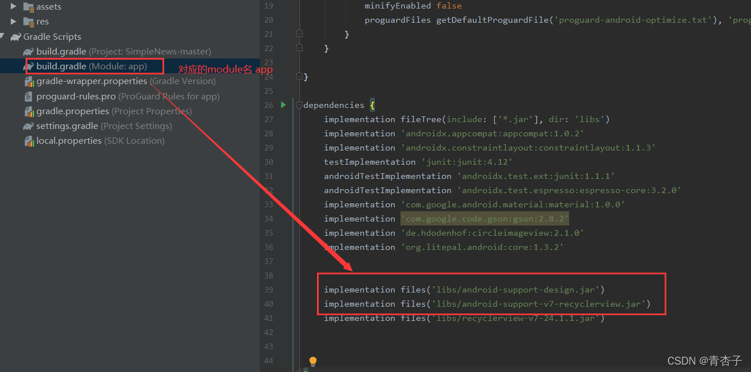The image size is (751, 372).
Task: Expand the assets folder
Action: coord(14,6)
